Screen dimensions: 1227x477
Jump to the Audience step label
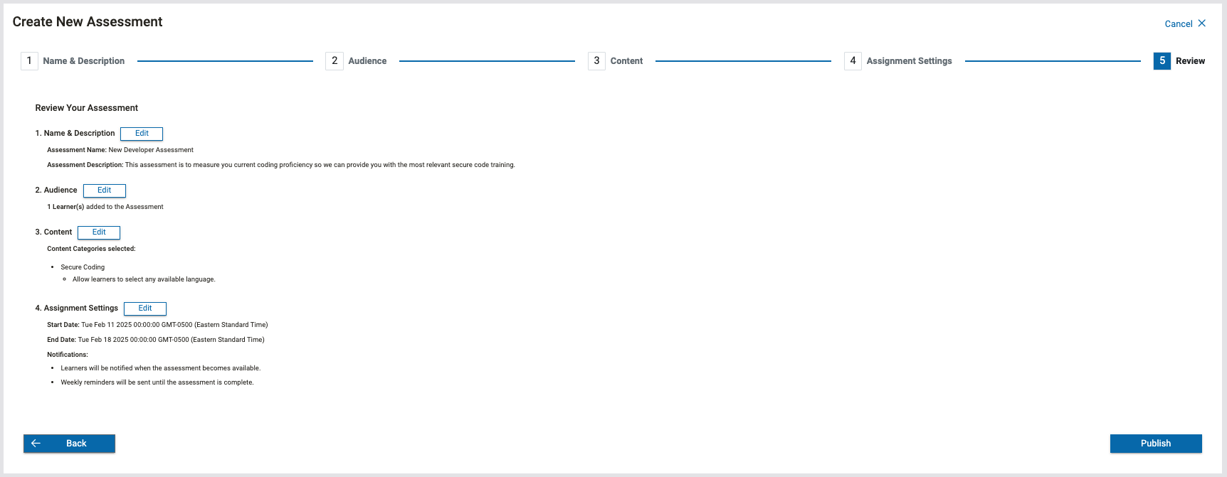pyautogui.click(x=367, y=61)
